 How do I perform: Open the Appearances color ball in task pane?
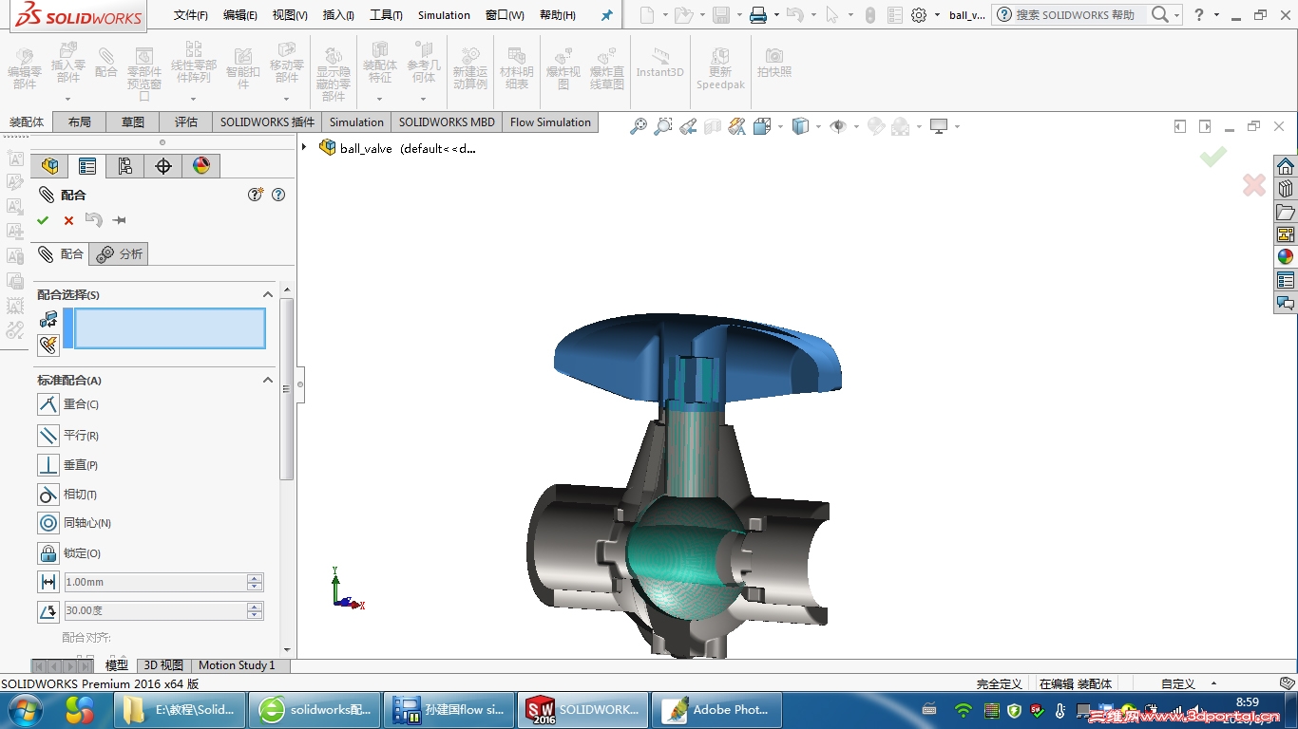click(x=1286, y=257)
